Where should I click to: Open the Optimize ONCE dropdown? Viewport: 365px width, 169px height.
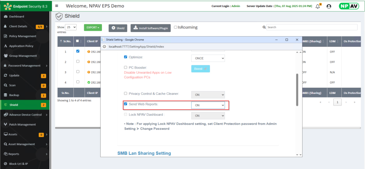click(208, 58)
